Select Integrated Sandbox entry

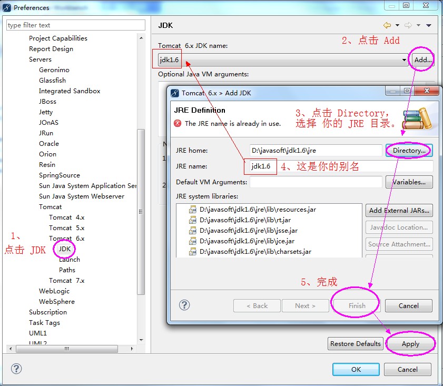pyautogui.click(x=70, y=91)
